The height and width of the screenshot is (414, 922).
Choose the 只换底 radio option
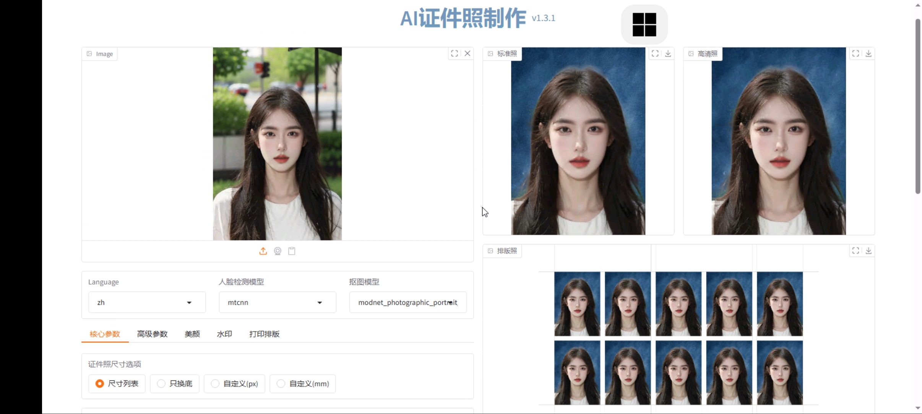pyautogui.click(x=175, y=383)
